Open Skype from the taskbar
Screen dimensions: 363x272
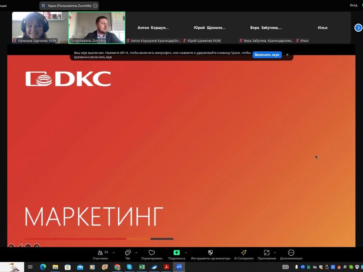(129, 267)
